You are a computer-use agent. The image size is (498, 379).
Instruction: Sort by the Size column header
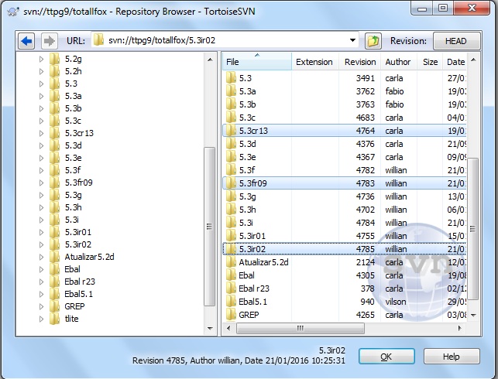[x=430, y=62]
